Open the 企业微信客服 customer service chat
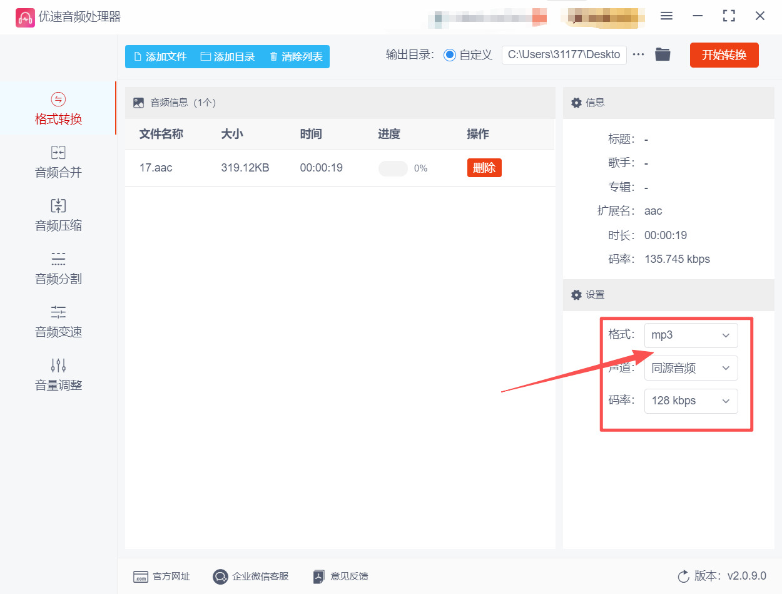Screen dimensions: 782x594 point(220,576)
